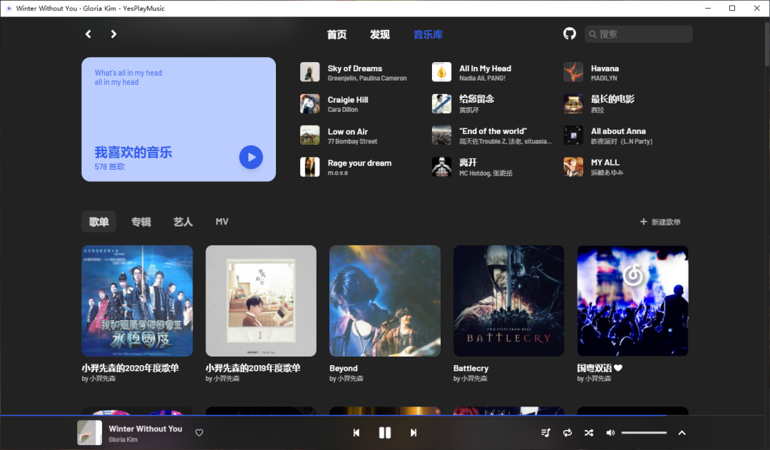770x450 pixels.
Task: Click the Low on Air album cover
Action: pos(310,135)
